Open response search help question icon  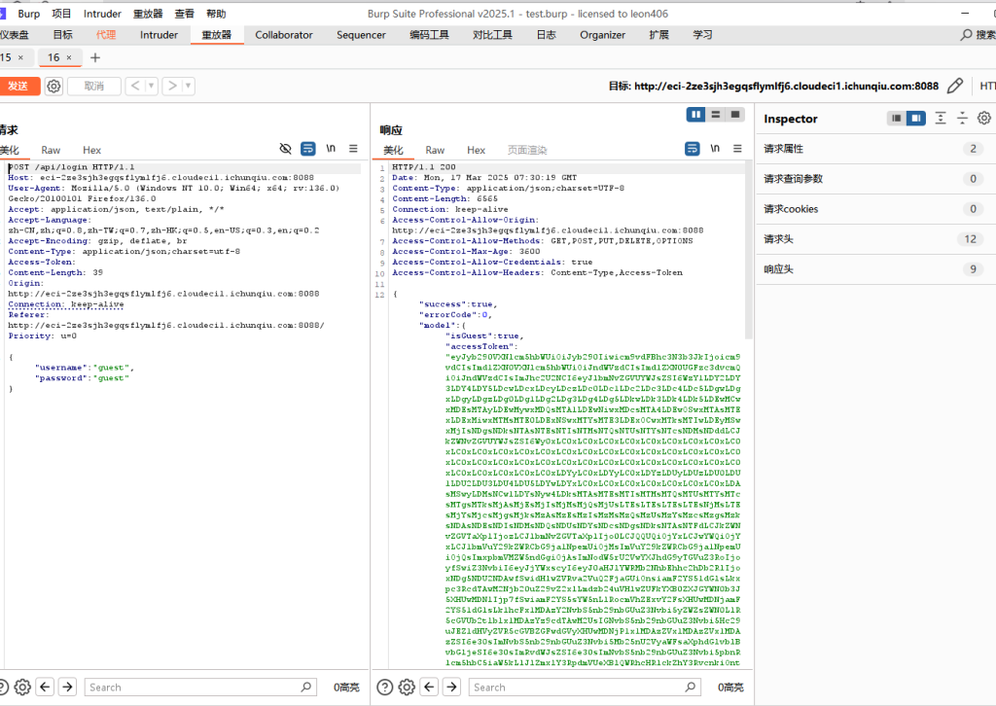click(385, 687)
